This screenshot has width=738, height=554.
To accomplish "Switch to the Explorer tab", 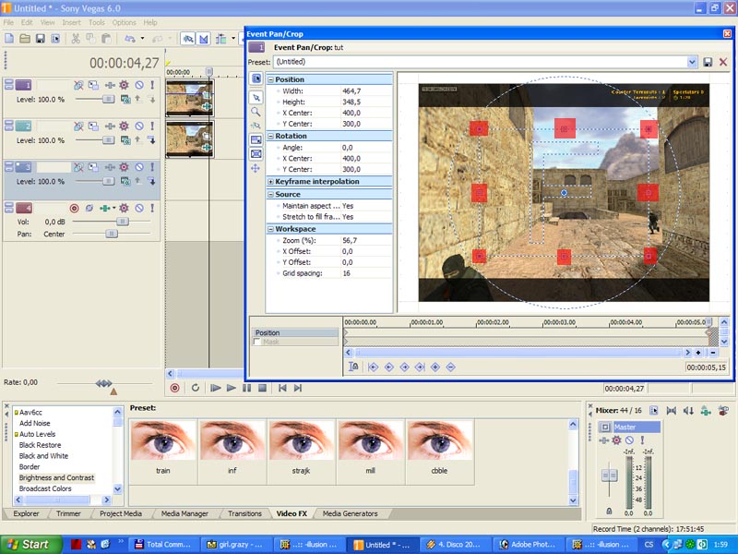I will [x=26, y=513].
